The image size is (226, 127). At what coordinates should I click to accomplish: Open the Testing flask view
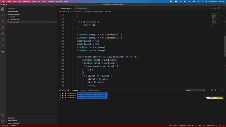(x=3, y=40)
